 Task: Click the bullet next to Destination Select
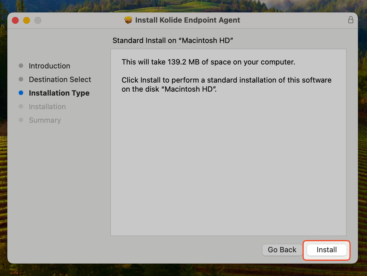(x=21, y=79)
